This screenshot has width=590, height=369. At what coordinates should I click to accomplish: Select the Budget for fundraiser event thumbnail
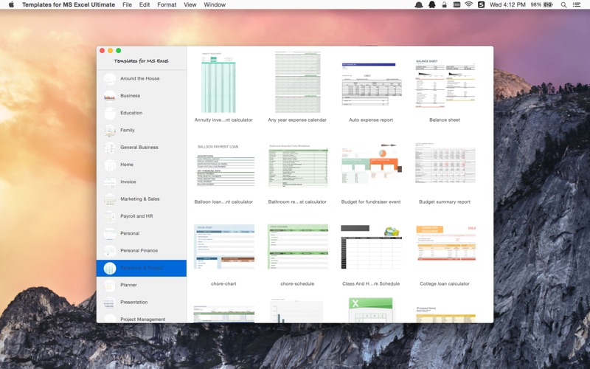point(372,163)
